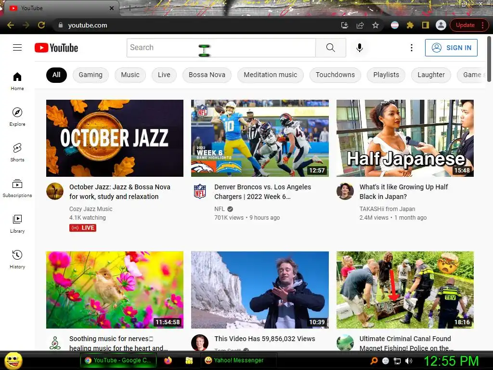Open the man at white cliffs thumbnail
The image size is (493, 370).
260,290
